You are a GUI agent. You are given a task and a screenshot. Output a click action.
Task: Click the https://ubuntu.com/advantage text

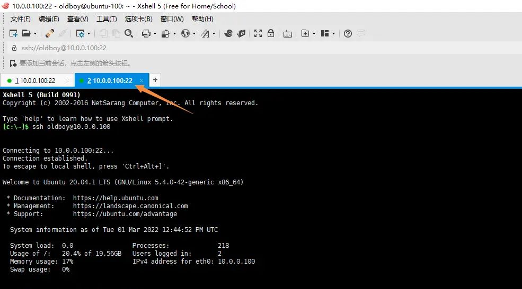125,214
